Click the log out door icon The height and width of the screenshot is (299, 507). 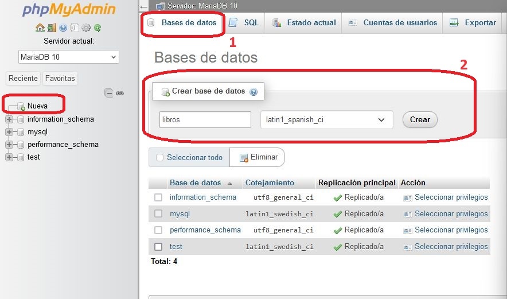[x=52, y=28]
